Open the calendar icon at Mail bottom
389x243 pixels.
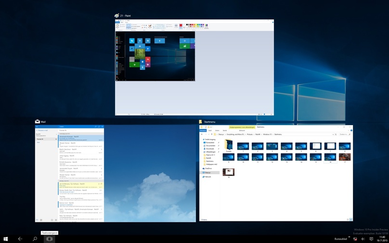[41, 220]
